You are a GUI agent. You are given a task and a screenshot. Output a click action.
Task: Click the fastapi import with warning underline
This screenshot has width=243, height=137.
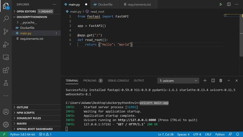pos(93,16)
